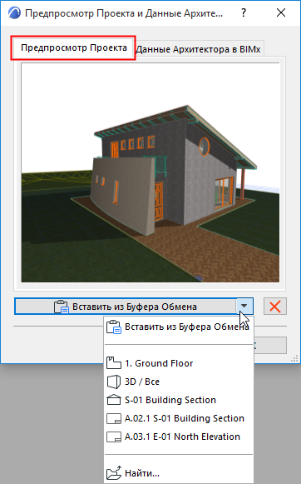Select 3D / Все view entry
This screenshot has height=484, width=301.
[179, 382]
